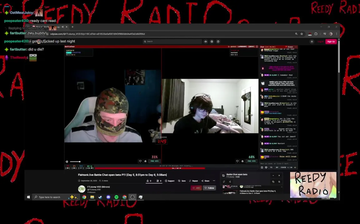The height and width of the screenshot is (224, 360).
Task: Click heart icon under right contestant
Action: (x=237, y=161)
